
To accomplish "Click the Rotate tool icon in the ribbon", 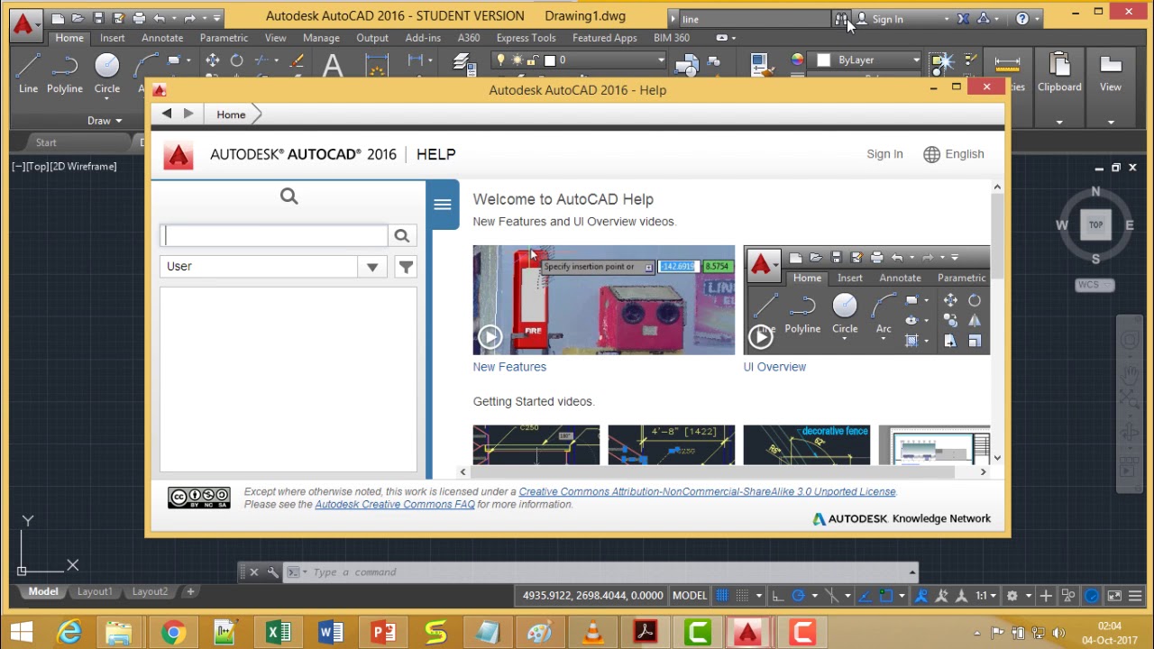I will [x=237, y=60].
